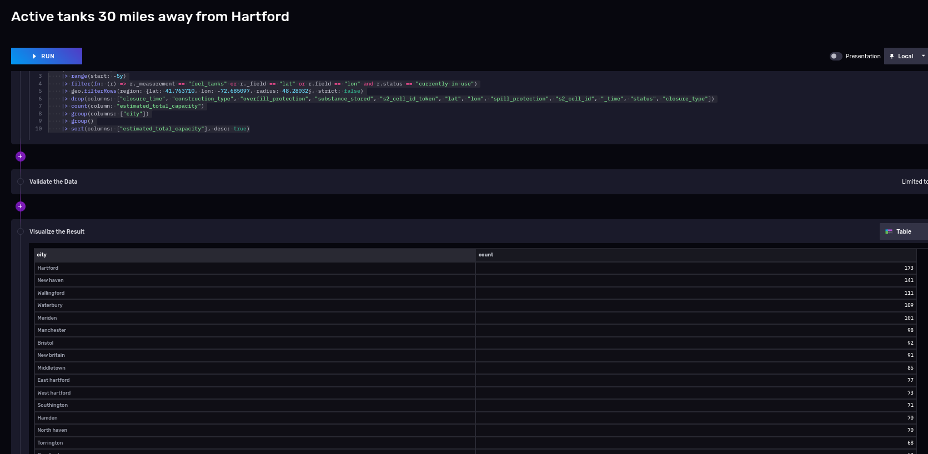Open the Local timezone dropdown caret
Screen dimensions: 928x454
pyautogui.click(x=923, y=56)
